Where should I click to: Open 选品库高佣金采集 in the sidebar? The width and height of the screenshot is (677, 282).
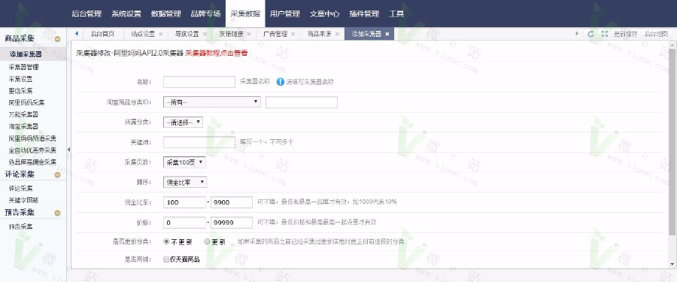pyautogui.click(x=33, y=162)
